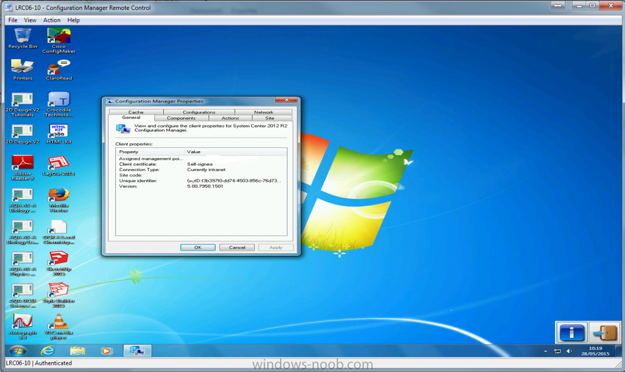The image size is (625, 372).
Task: Open the Action menu
Action: point(52,20)
